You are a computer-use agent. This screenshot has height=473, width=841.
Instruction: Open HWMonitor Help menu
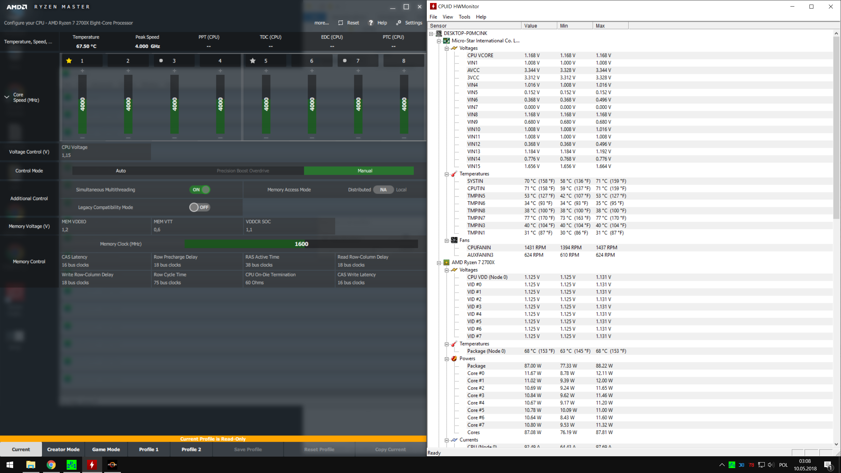point(481,17)
